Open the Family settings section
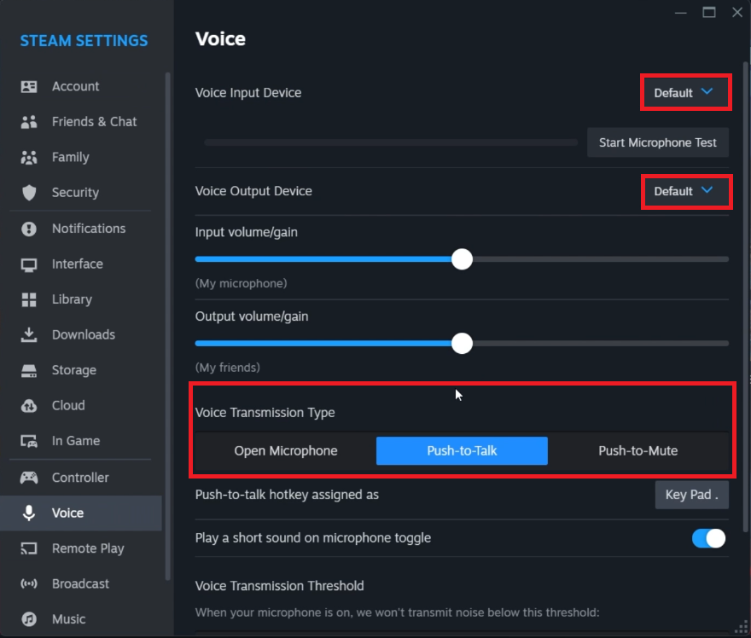This screenshot has height=638, width=751. pyautogui.click(x=70, y=158)
